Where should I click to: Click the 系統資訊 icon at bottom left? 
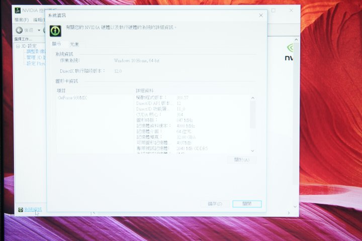[x=21, y=210]
